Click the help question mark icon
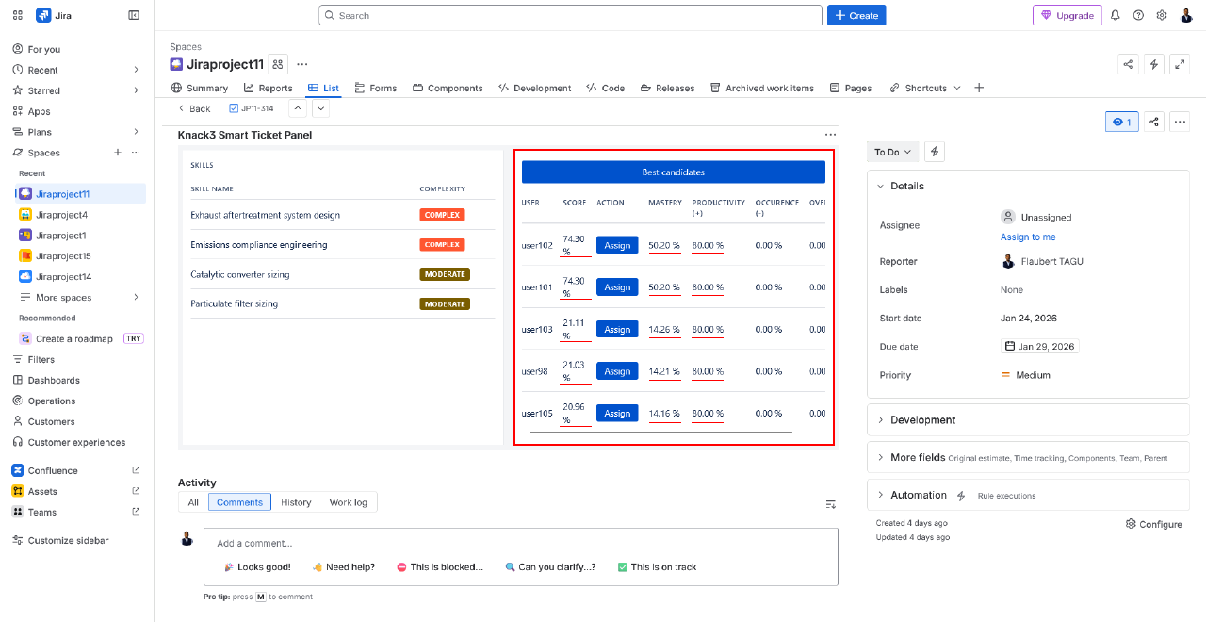The height and width of the screenshot is (622, 1206). pyautogui.click(x=1138, y=14)
